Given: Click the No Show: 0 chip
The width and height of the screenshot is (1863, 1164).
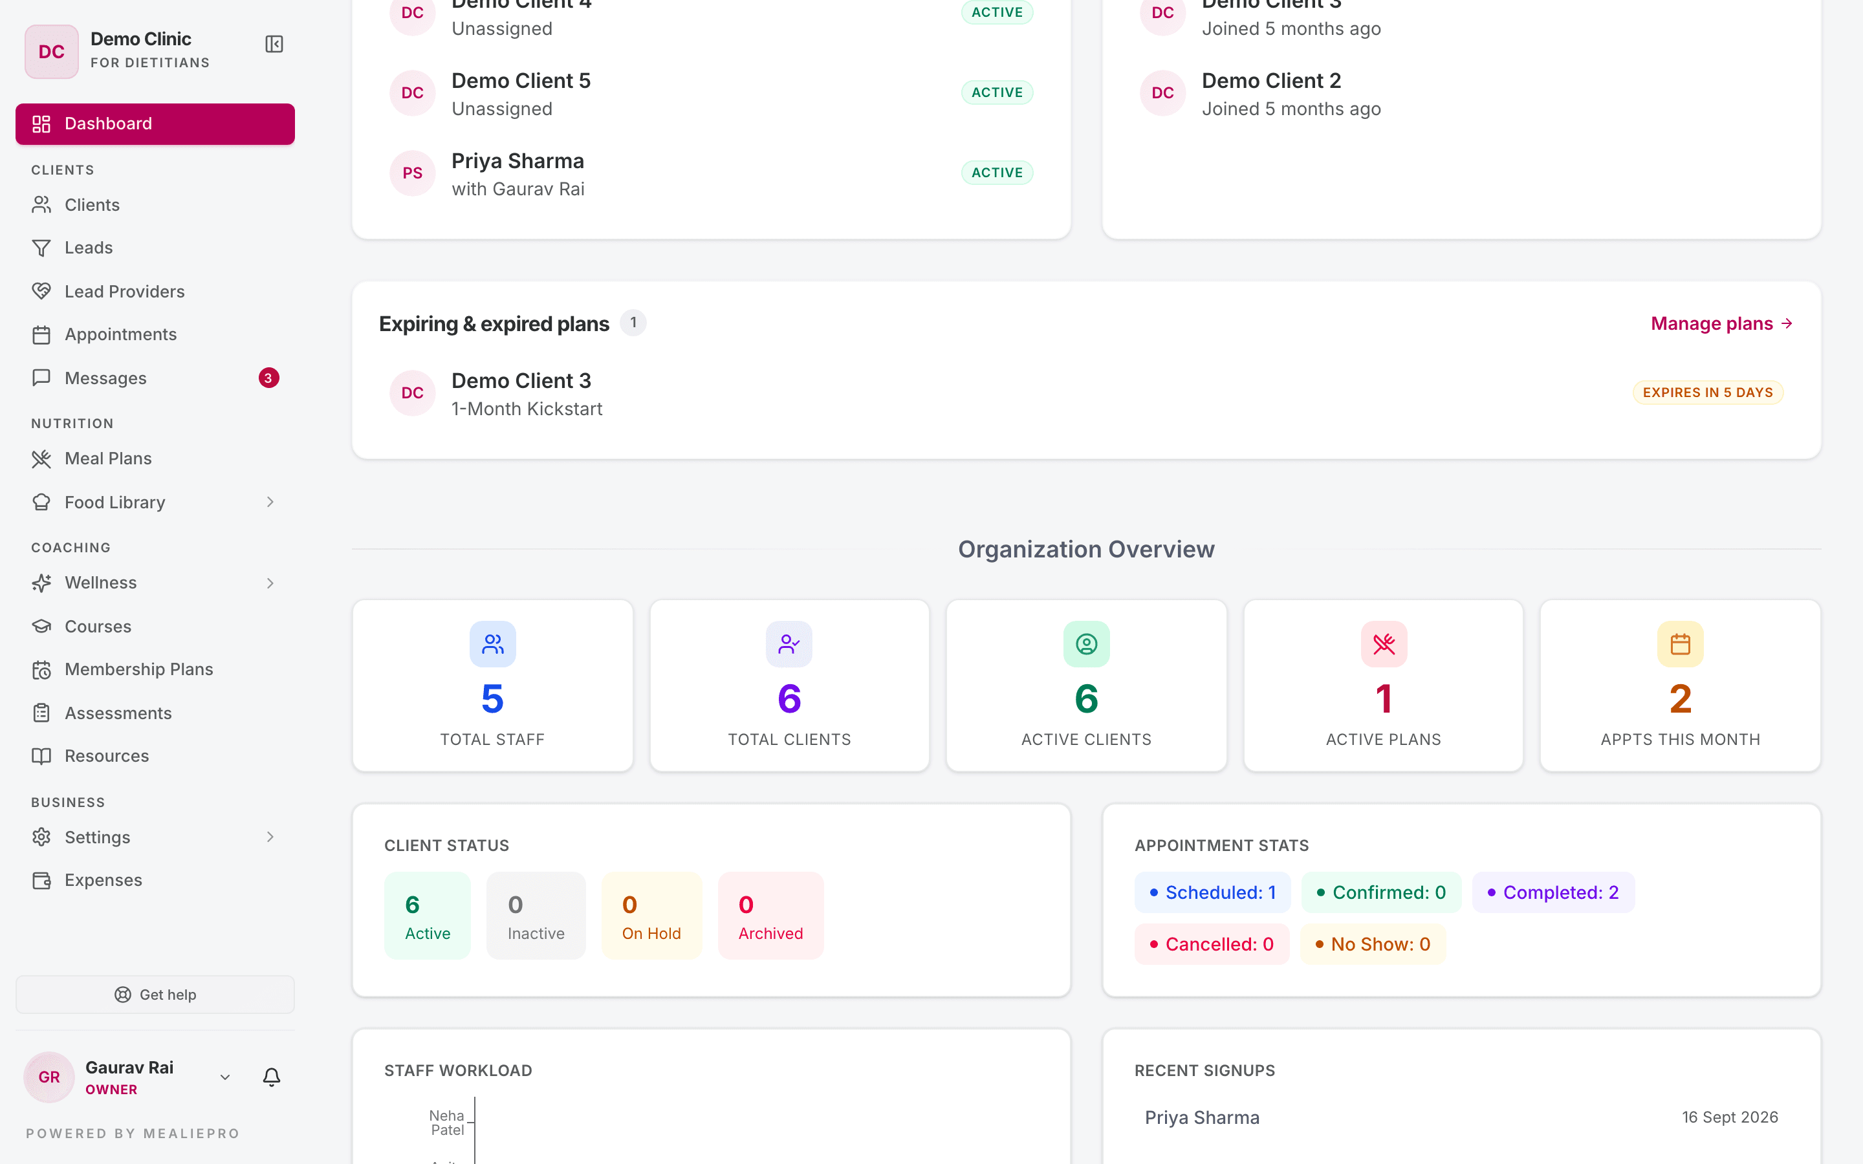Looking at the screenshot, I should [1373, 944].
